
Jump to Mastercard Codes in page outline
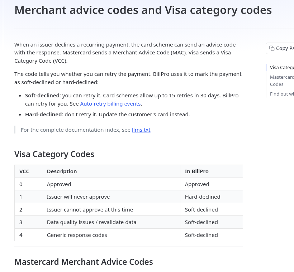point(281,81)
